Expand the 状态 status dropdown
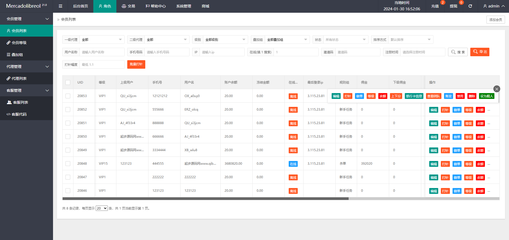This screenshot has height=240, width=509. point(345,40)
